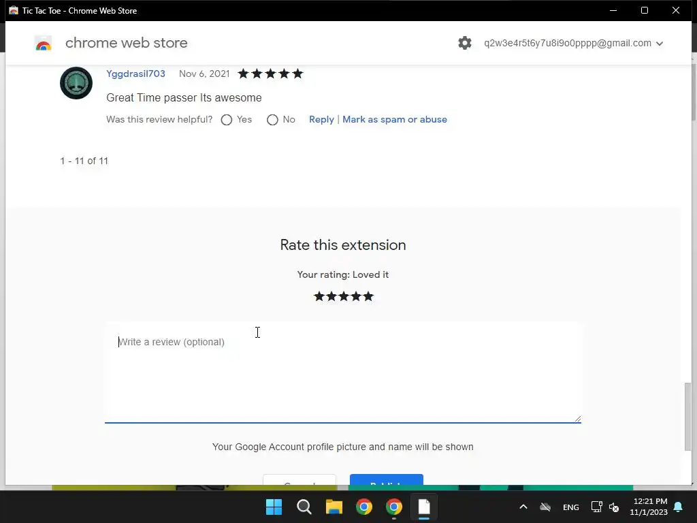Click the review date Nov 6, 2021
This screenshot has height=523, width=697.
(x=204, y=74)
